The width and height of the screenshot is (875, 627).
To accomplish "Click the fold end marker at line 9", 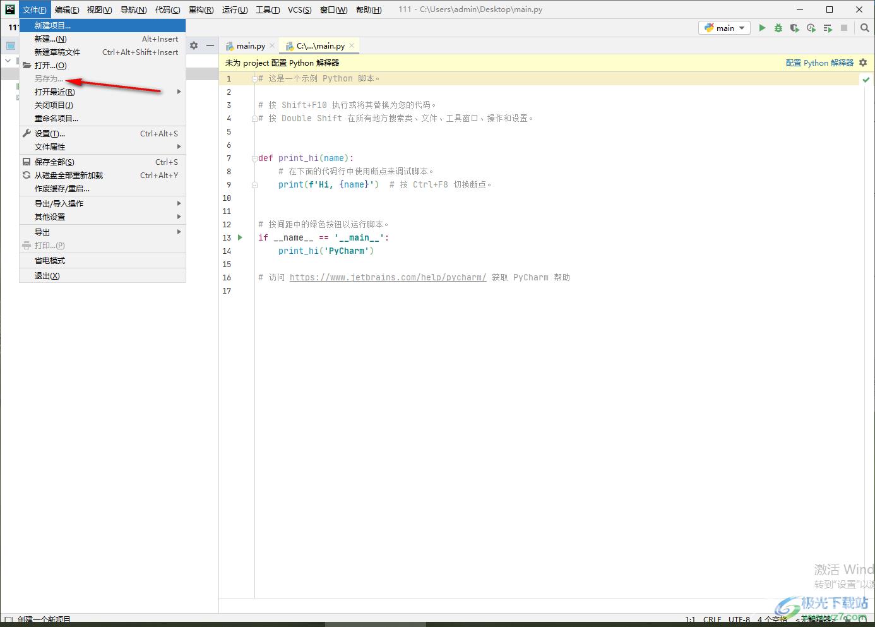I will pyautogui.click(x=254, y=185).
